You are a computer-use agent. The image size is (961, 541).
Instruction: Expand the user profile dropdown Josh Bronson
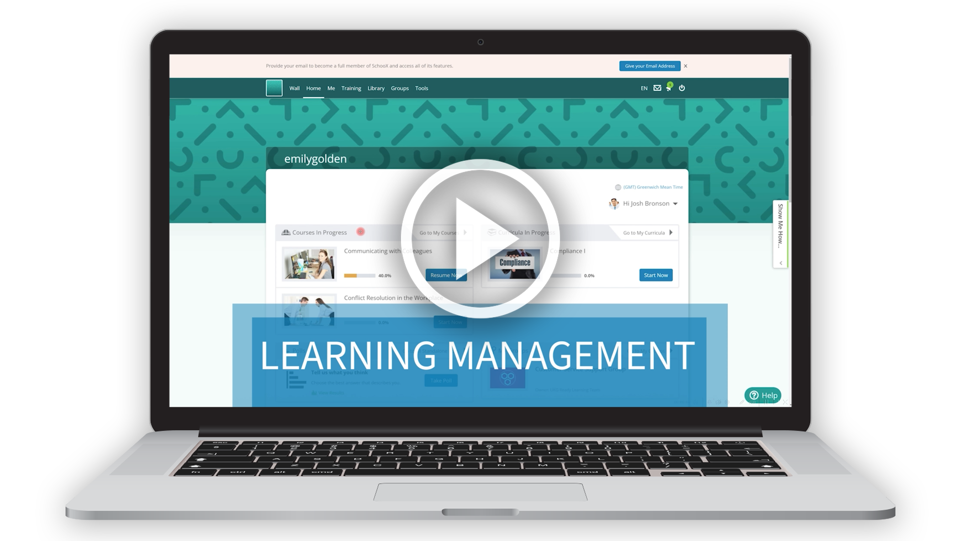677,203
